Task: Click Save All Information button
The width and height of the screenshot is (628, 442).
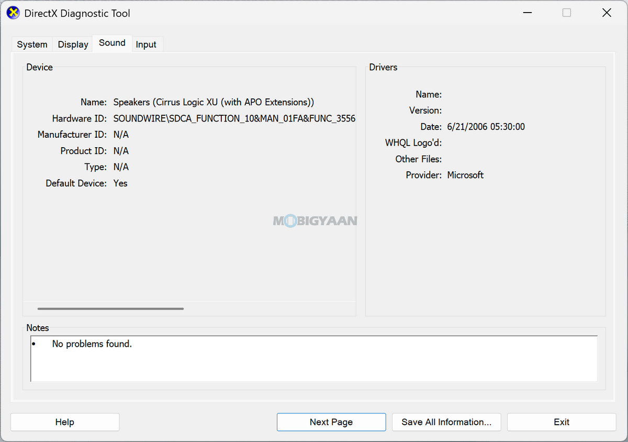Action: (446, 422)
